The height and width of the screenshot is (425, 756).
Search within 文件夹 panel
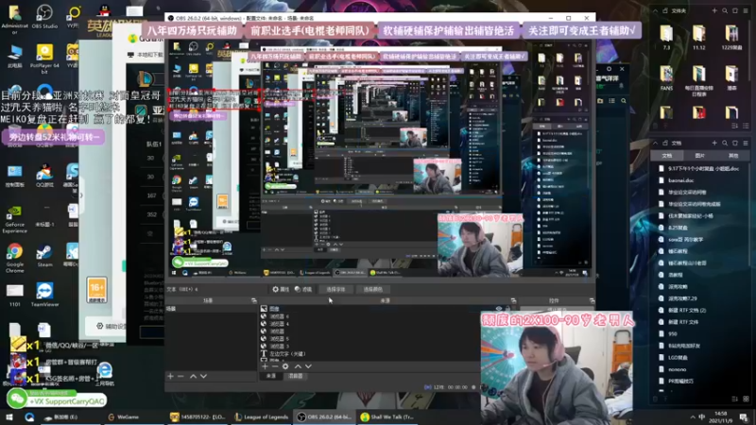(725, 10)
